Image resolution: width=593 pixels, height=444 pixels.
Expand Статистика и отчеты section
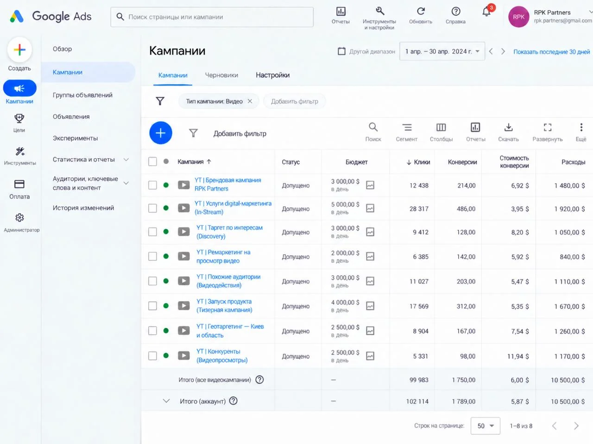pyautogui.click(x=126, y=160)
